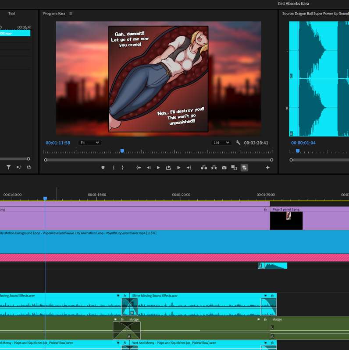Open Comparison View in Program monitor

tap(234, 168)
